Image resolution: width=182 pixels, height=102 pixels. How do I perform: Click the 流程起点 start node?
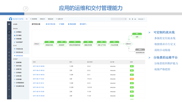37,44
